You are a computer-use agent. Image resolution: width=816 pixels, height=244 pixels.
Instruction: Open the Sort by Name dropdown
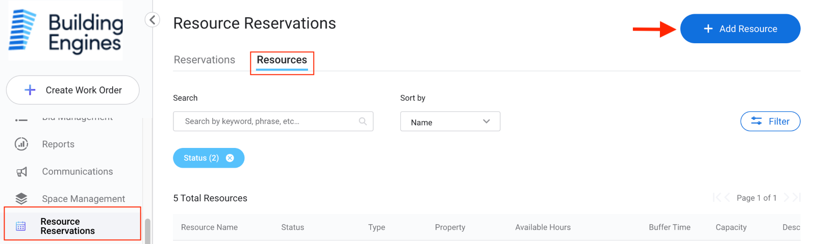[450, 122]
